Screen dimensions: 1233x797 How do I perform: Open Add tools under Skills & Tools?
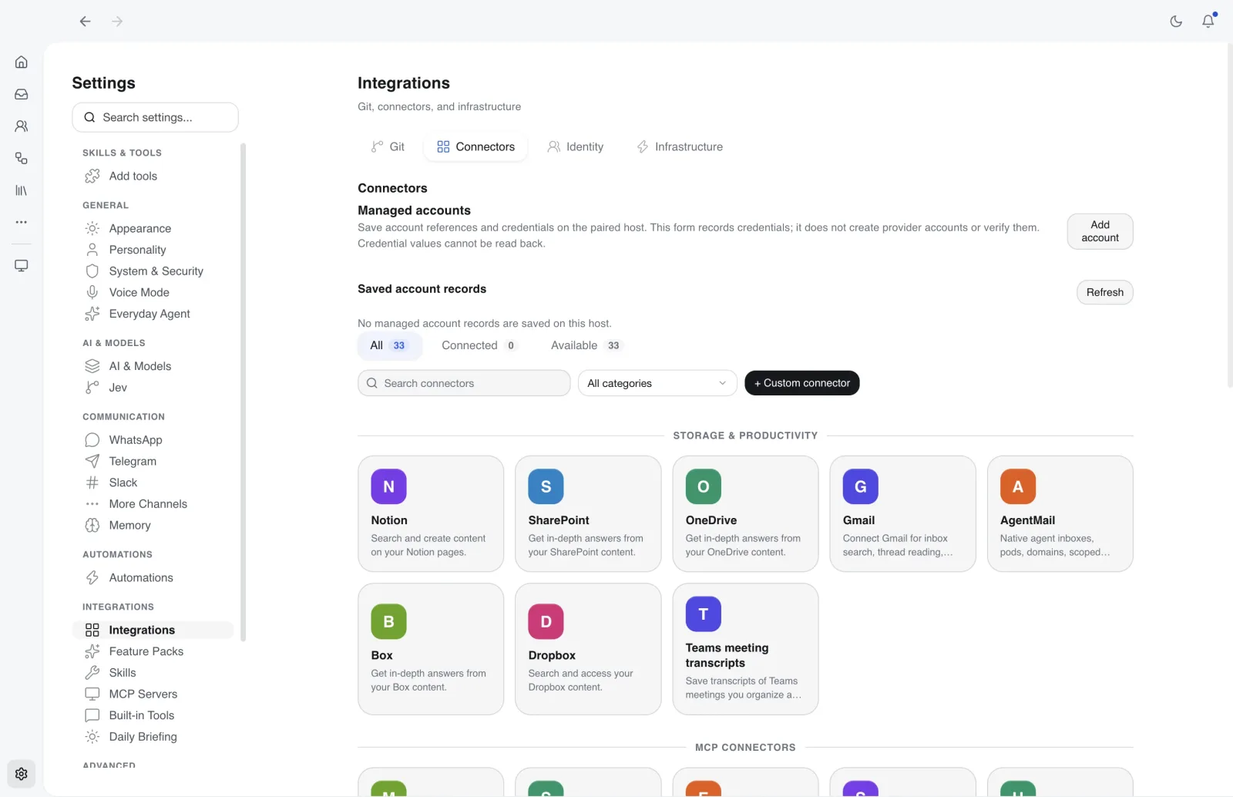(153, 176)
